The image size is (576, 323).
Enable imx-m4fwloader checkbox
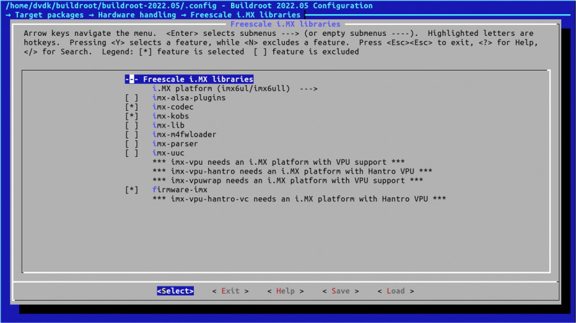click(x=132, y=135)
